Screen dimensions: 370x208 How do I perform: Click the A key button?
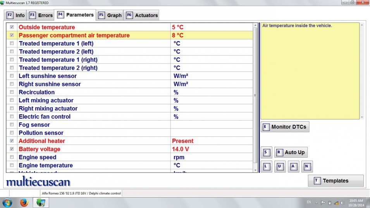click(293, 167)
